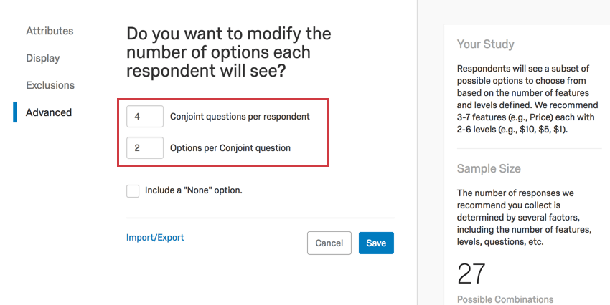The height and width of the screenshot is (305, 610).
Task: Click the Conjoint questions per respondent field
Action: (145, 117)
